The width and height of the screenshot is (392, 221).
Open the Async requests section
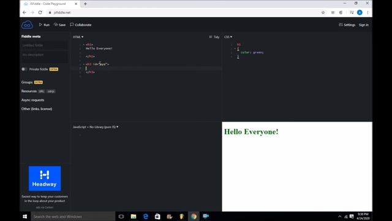[x=32, y=100]
